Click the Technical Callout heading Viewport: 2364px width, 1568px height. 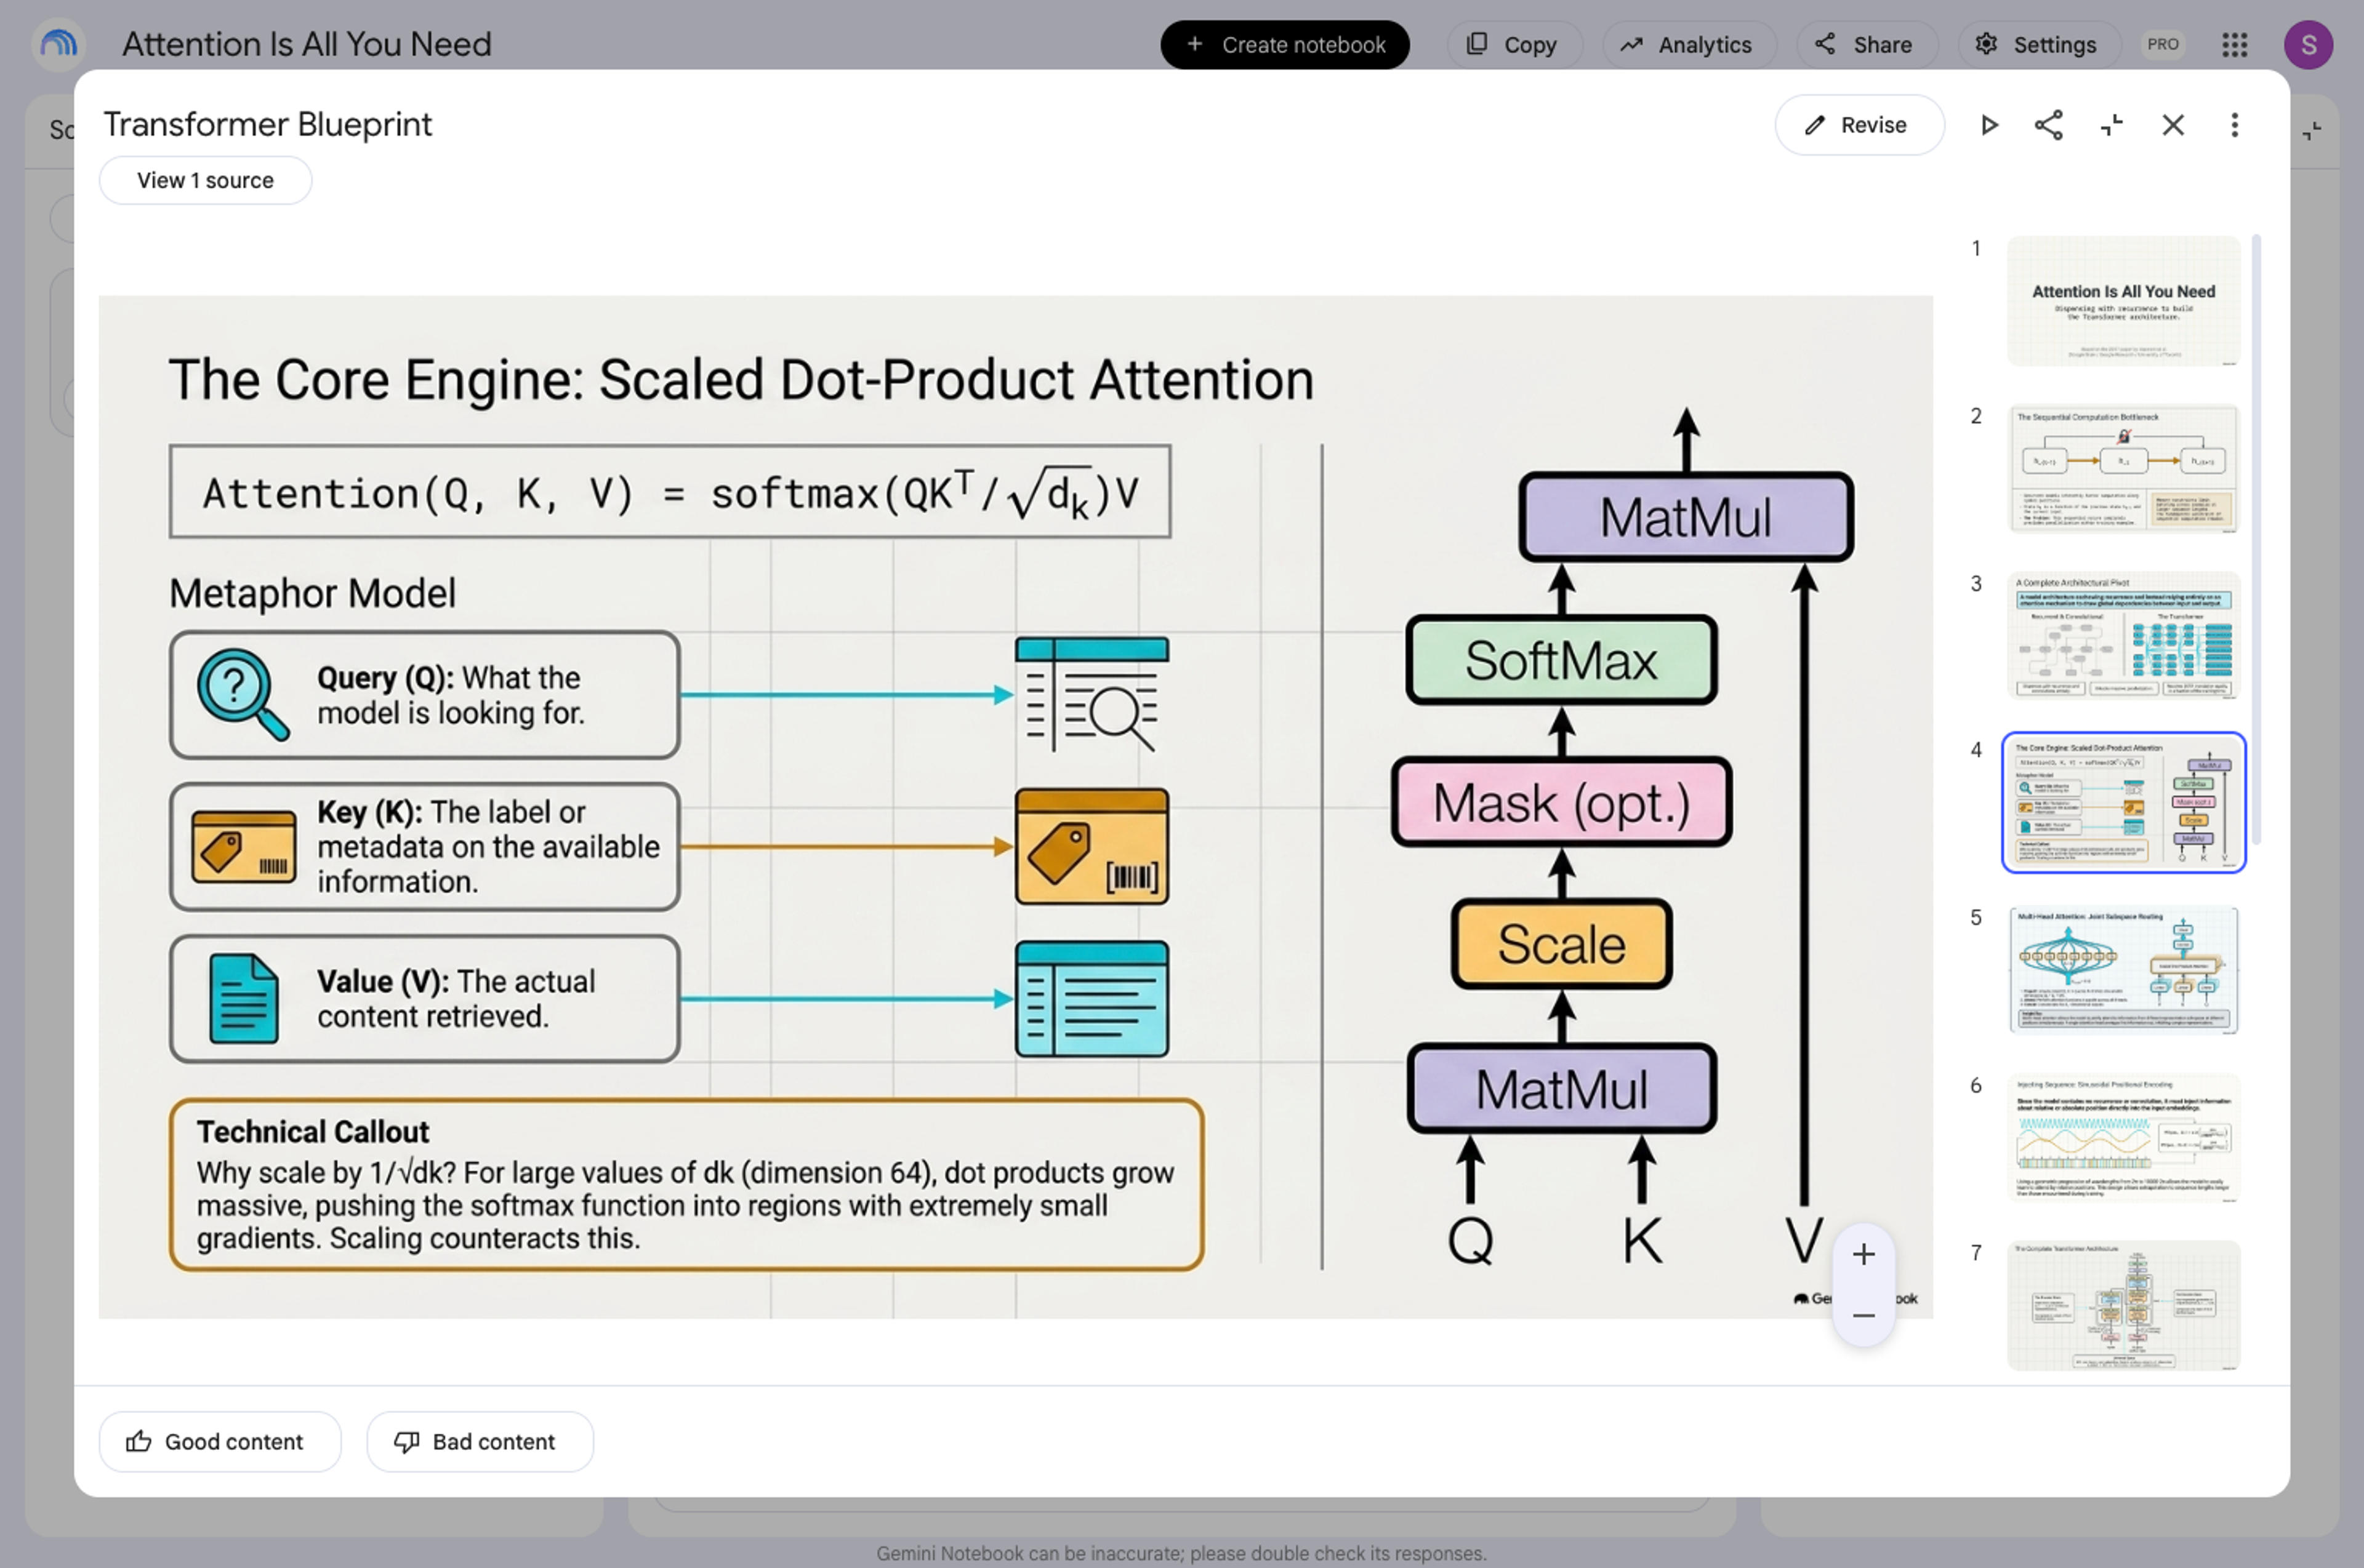point(312,1131)
